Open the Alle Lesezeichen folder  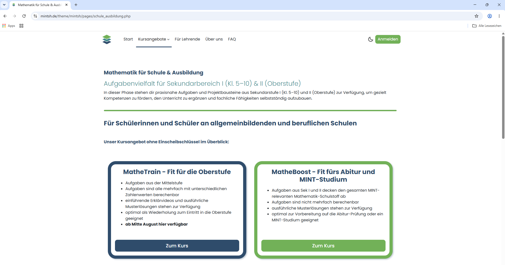487,26
